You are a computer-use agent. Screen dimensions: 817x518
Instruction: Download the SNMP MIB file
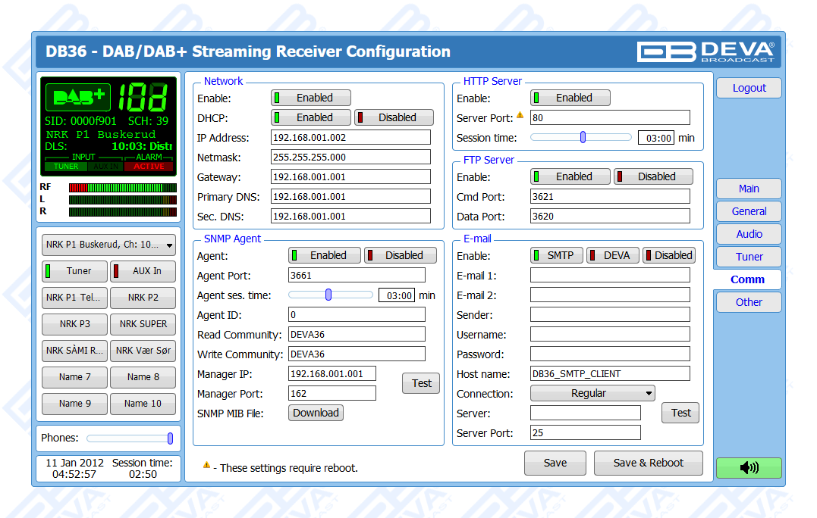[316, 413]
